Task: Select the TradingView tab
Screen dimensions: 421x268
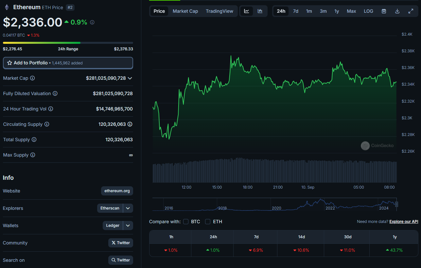Action: pyautogui.click(x=219, y=11)
